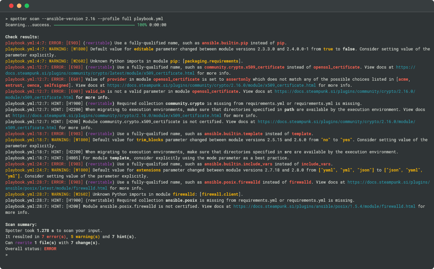Image resolution: width=434 pixels, height=269 pixels.
Task: Click the red close window button
Action: (x=11, y=6)
